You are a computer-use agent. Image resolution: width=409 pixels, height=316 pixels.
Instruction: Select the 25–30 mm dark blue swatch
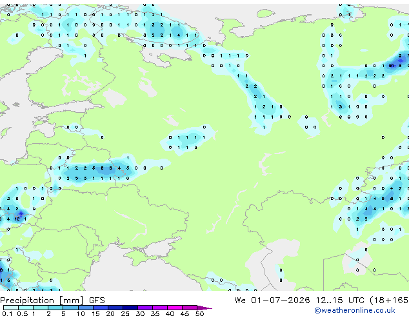[130, 308]
